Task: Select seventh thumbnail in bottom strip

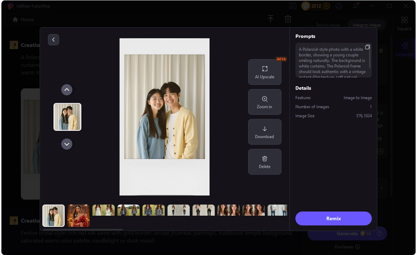Action: 203,210
